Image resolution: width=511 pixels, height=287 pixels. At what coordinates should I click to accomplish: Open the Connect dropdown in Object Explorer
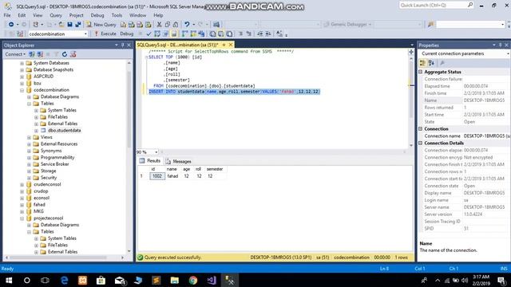coord(15,54)
